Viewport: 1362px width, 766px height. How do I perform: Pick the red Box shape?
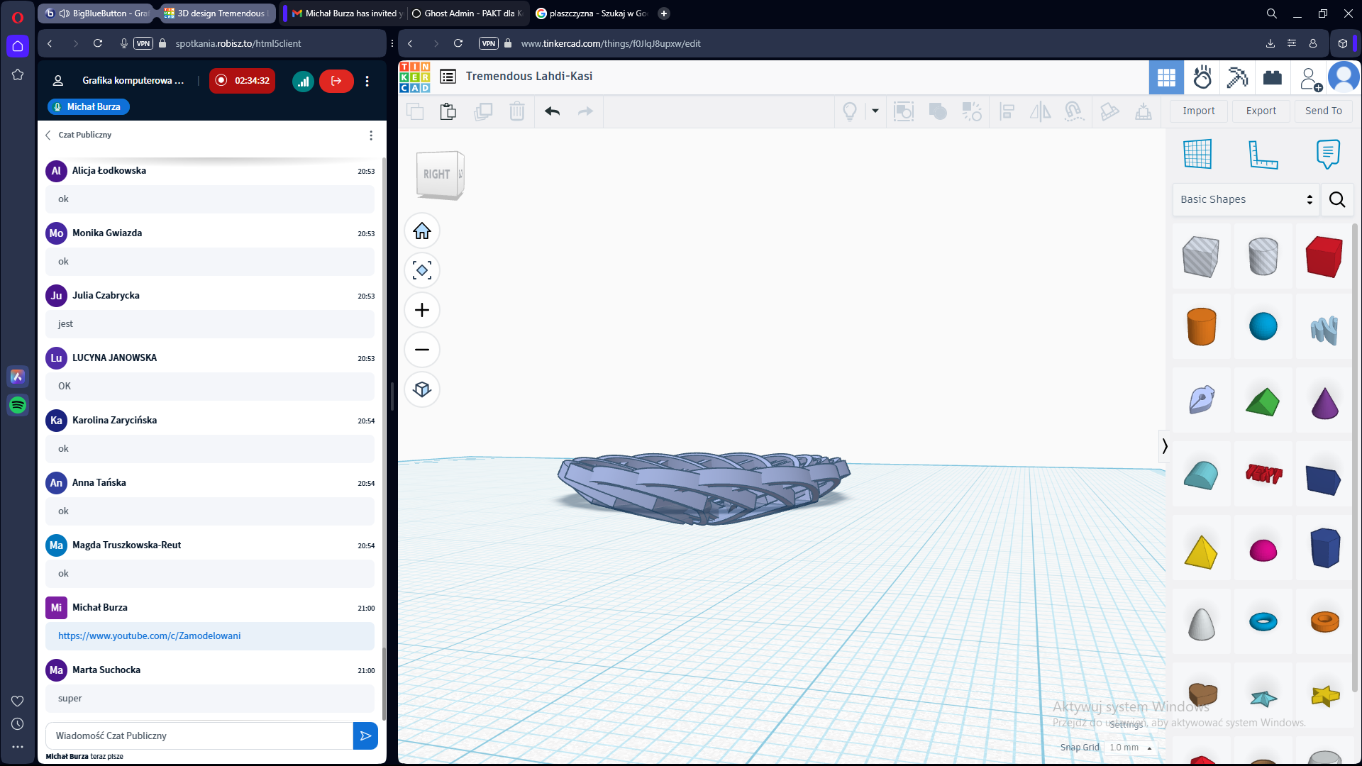coord(1324,256)
